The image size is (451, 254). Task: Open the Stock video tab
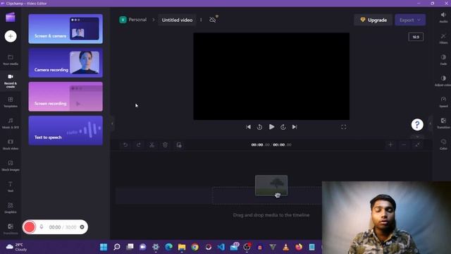coord(11,145)
